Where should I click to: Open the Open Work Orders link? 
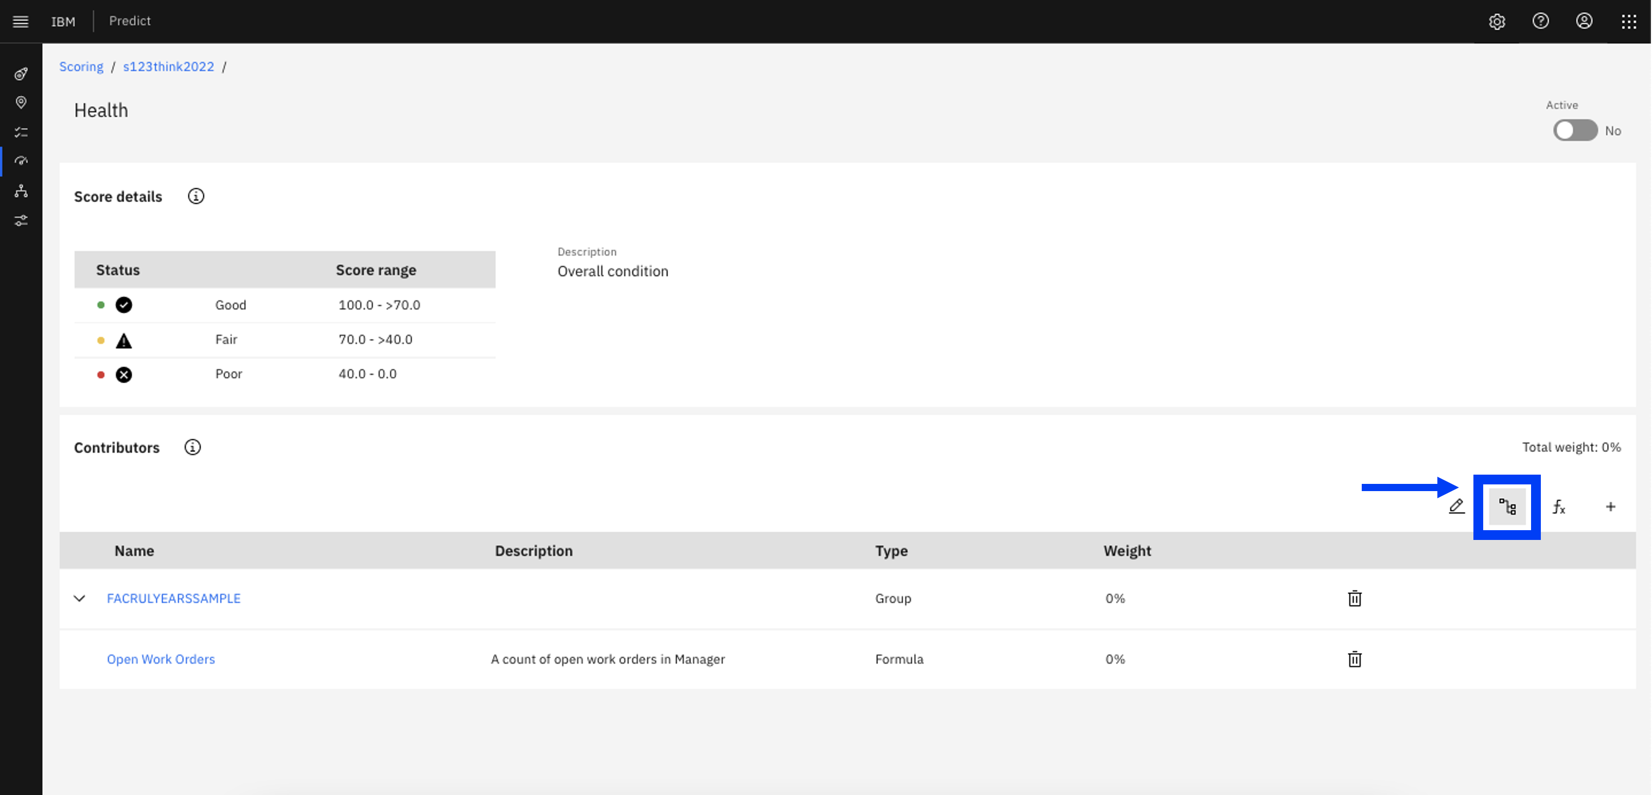coord(161,659)
